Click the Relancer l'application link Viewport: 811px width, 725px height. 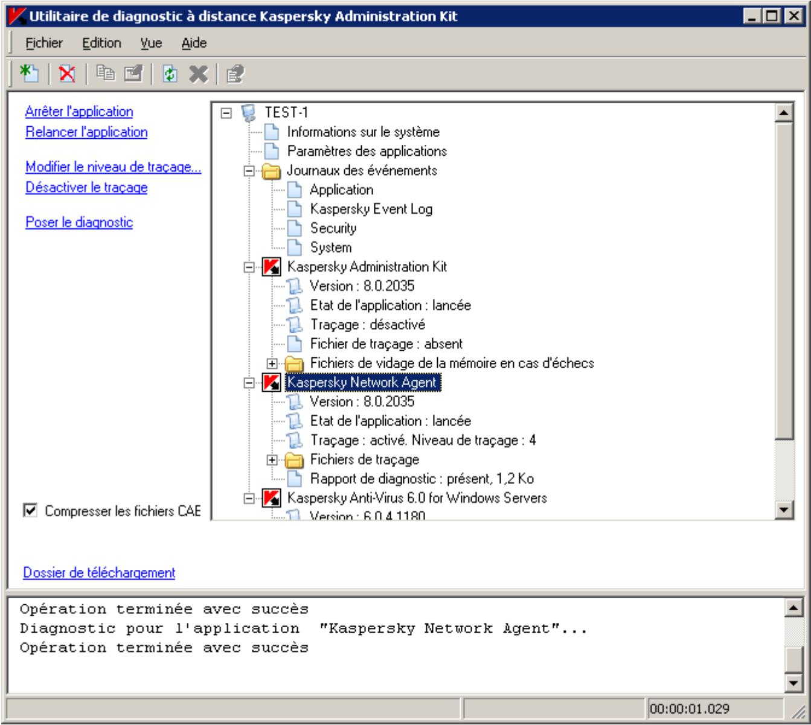pos(86,132)
